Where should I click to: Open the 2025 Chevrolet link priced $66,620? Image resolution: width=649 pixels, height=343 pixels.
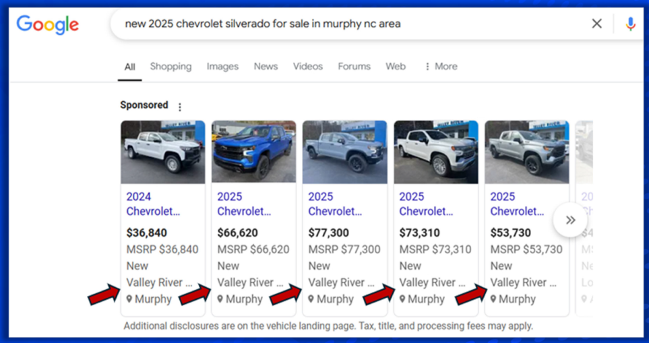click(244, 204)
